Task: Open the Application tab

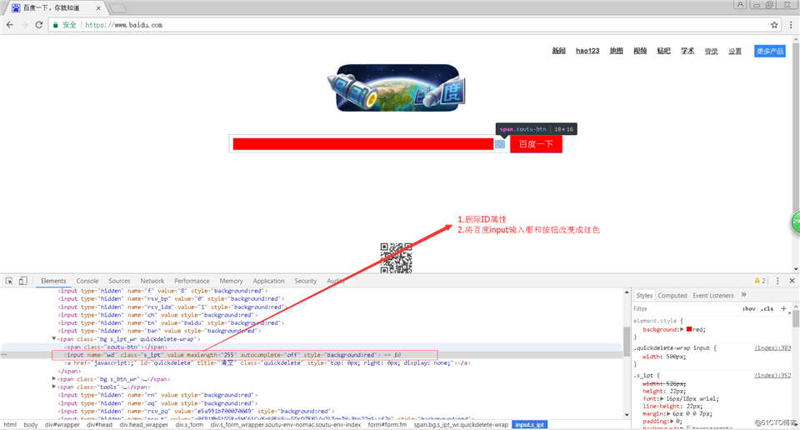Action: (268, 281)
